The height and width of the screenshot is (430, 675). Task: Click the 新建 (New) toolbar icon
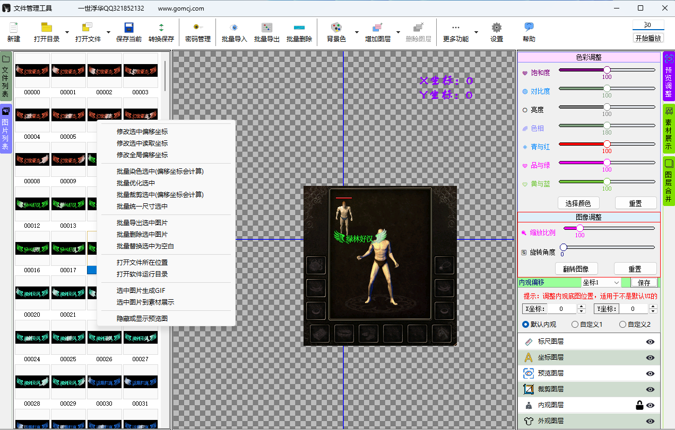click(14, 28)
